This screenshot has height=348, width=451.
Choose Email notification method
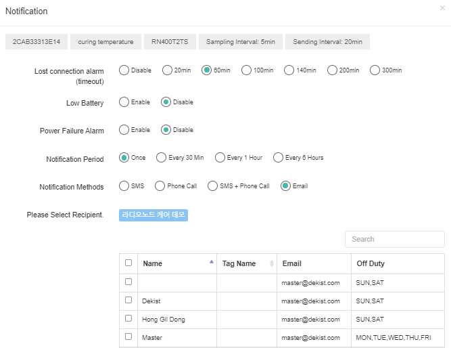[x=285, y=186]
